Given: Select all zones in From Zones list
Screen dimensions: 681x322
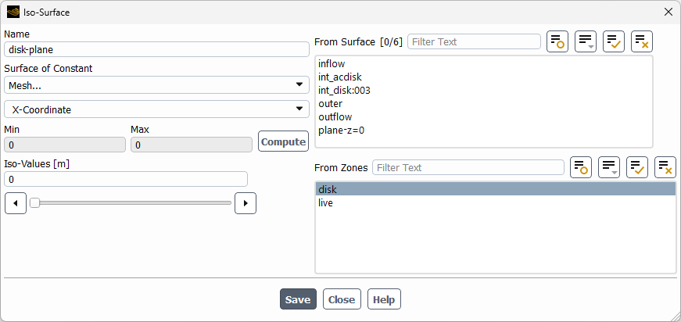Looking at the screenshot, I should [637, 167].
